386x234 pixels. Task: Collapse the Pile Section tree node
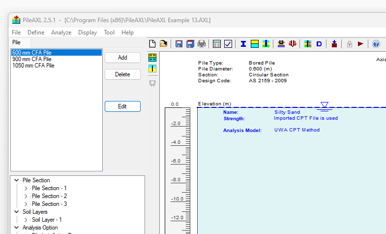(x=17, y=180)
